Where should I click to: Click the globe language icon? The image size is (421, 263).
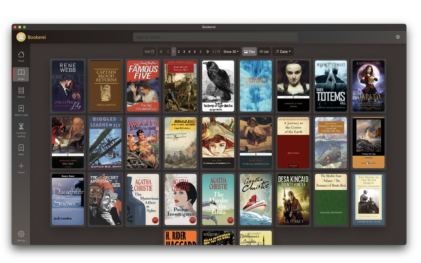click(x=398, y=37)
